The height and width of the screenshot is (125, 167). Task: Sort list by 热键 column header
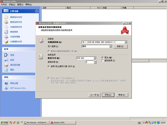coord(127,8)
